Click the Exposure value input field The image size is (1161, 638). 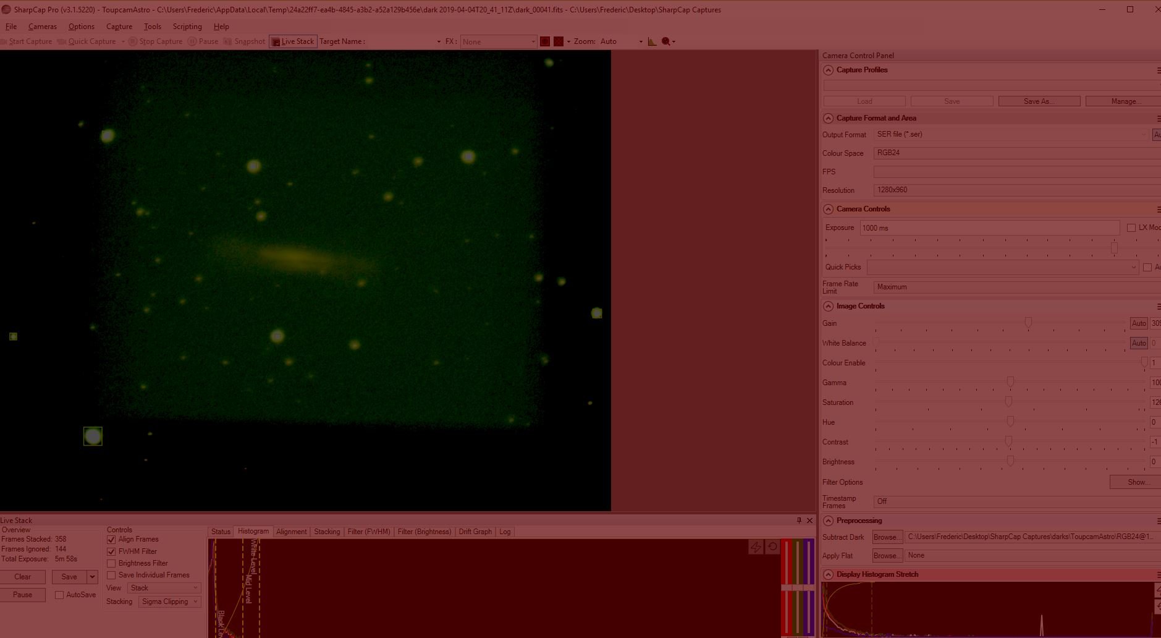[x=989, y=228]
